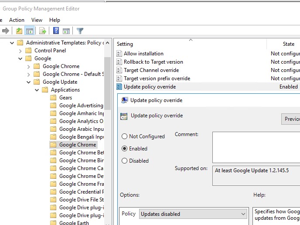Click 'At least Google Update 1.2.145.5' text

click(x=252, y=170)
